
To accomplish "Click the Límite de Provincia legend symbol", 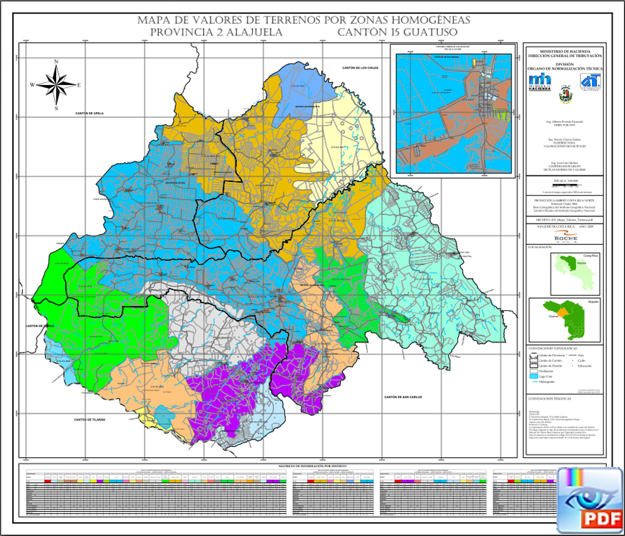I will point(533,355).
